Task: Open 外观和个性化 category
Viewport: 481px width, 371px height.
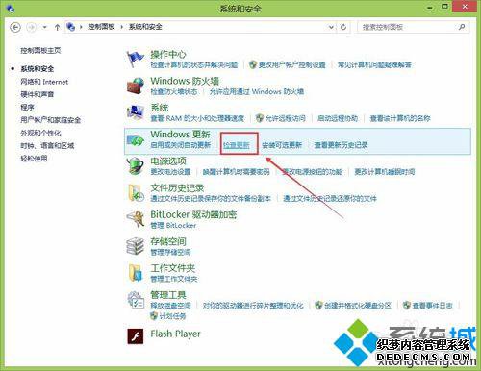Action: [40, 133]
